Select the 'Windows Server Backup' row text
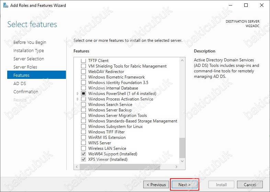 point(110,110)
